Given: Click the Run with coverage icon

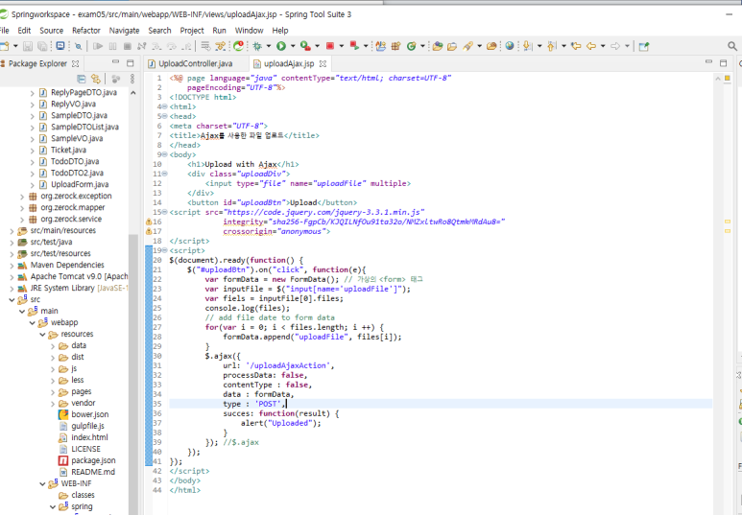Looking at the screenshot, I should tap(305, 46).
